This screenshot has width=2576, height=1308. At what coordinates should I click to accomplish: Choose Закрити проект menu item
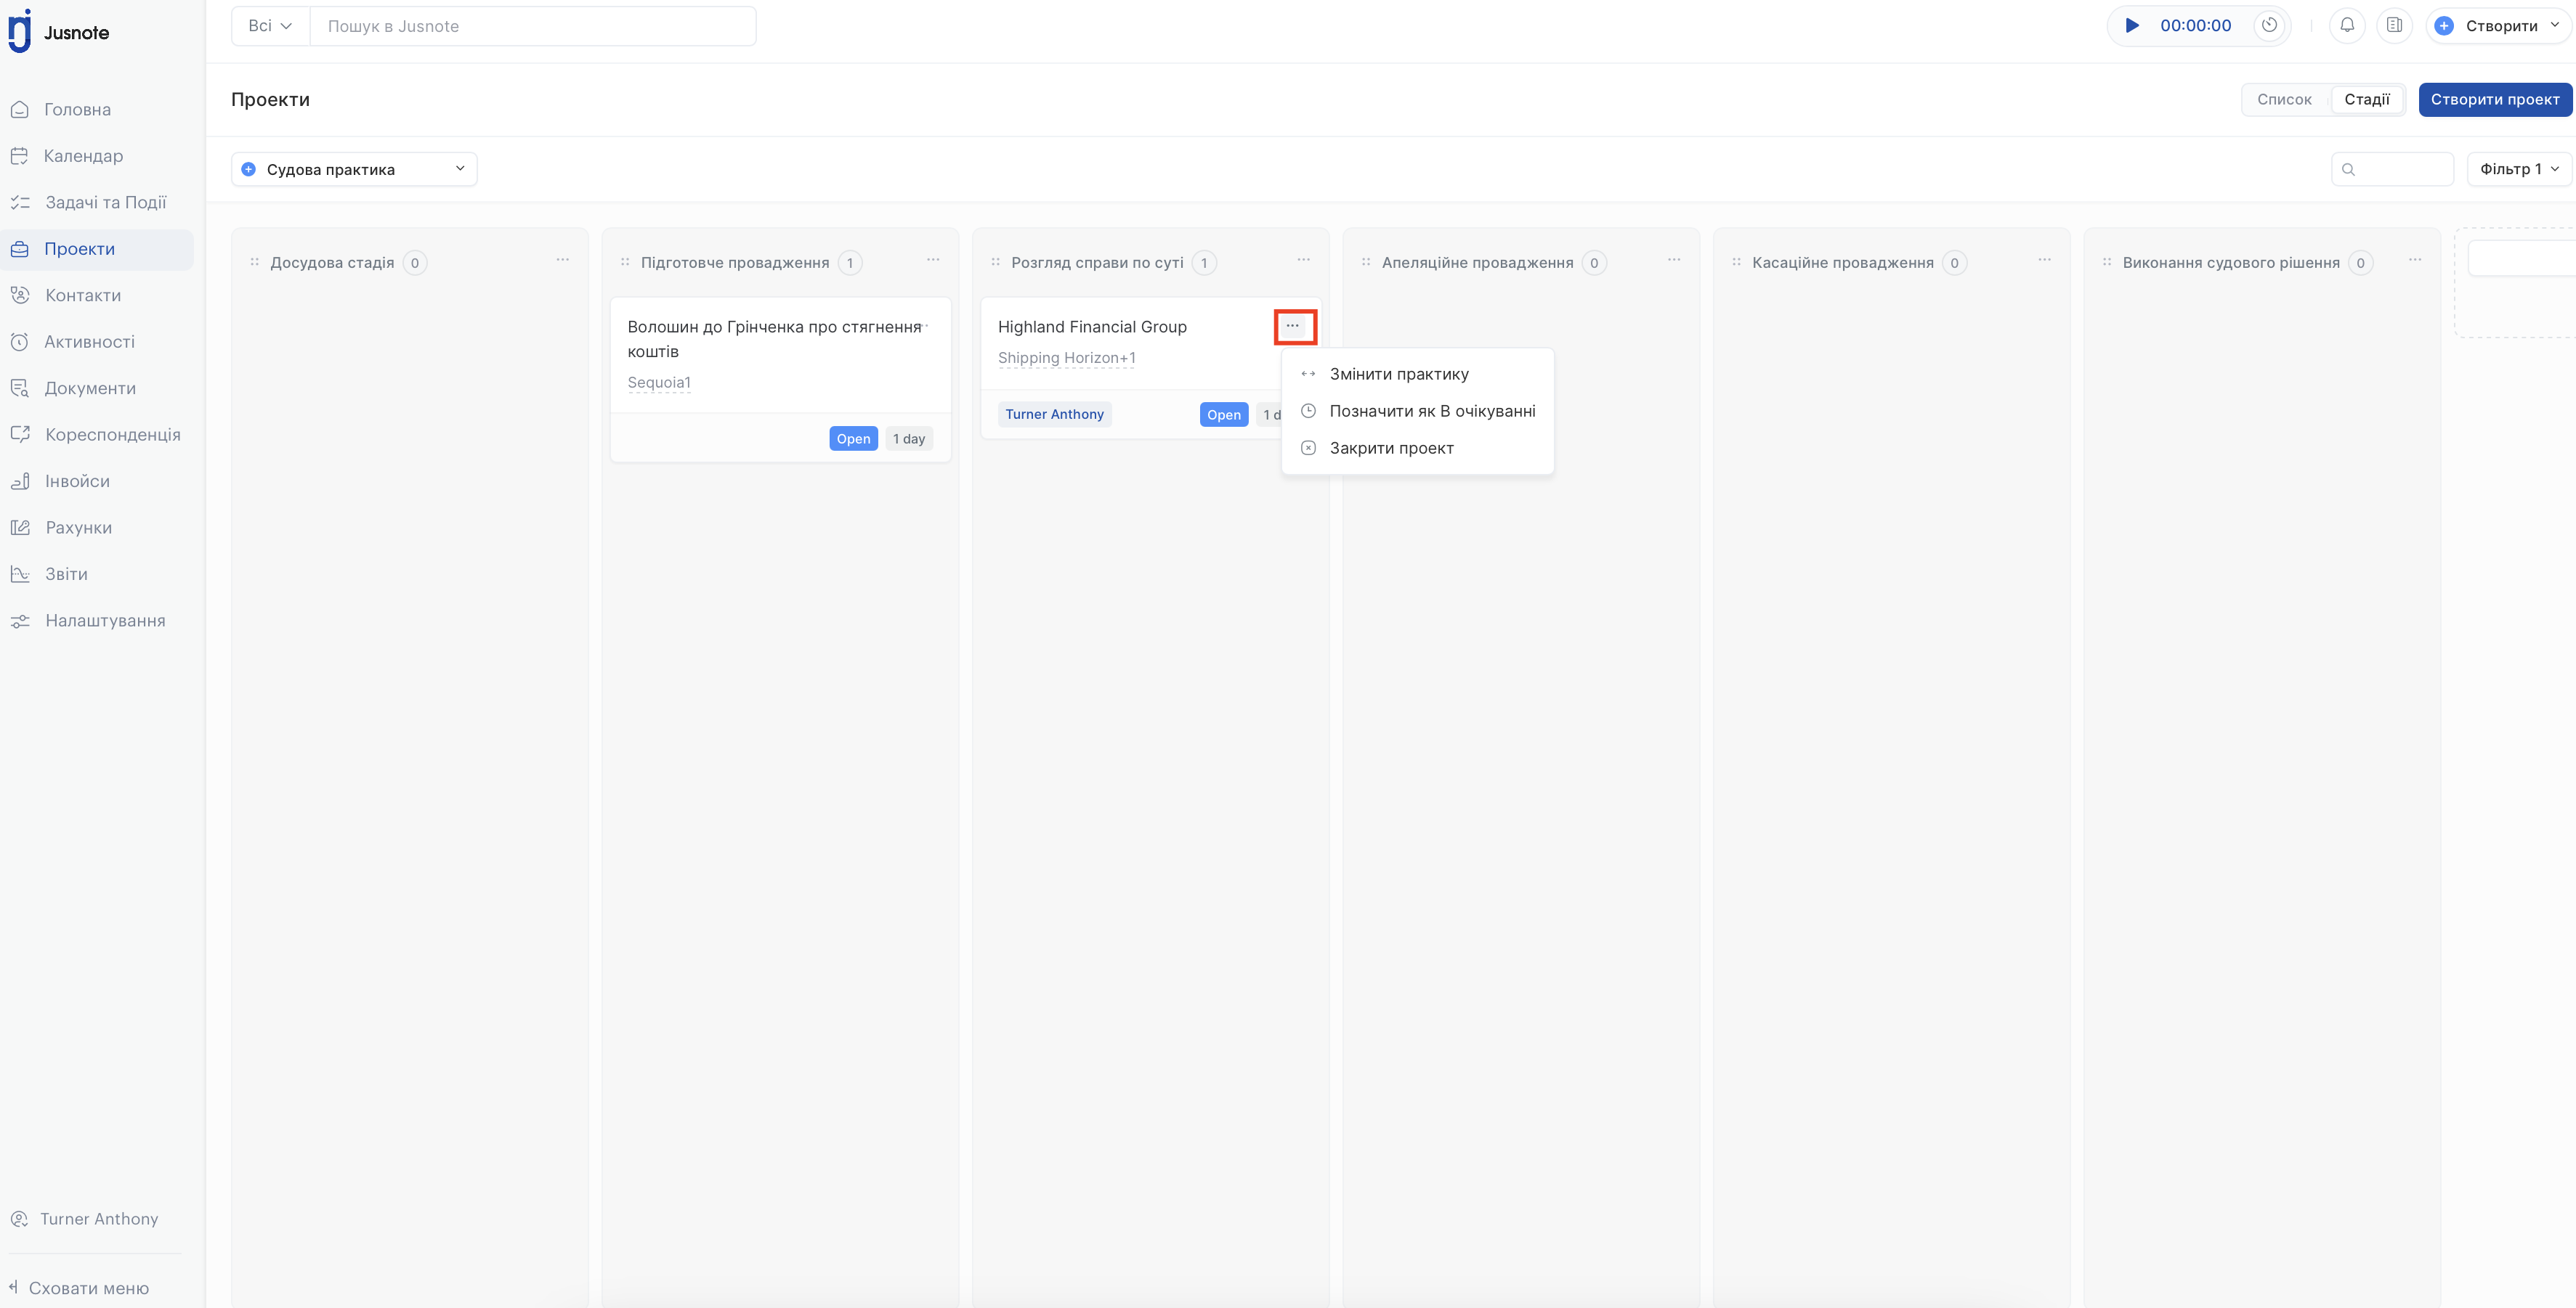[x=1417, y=449]
